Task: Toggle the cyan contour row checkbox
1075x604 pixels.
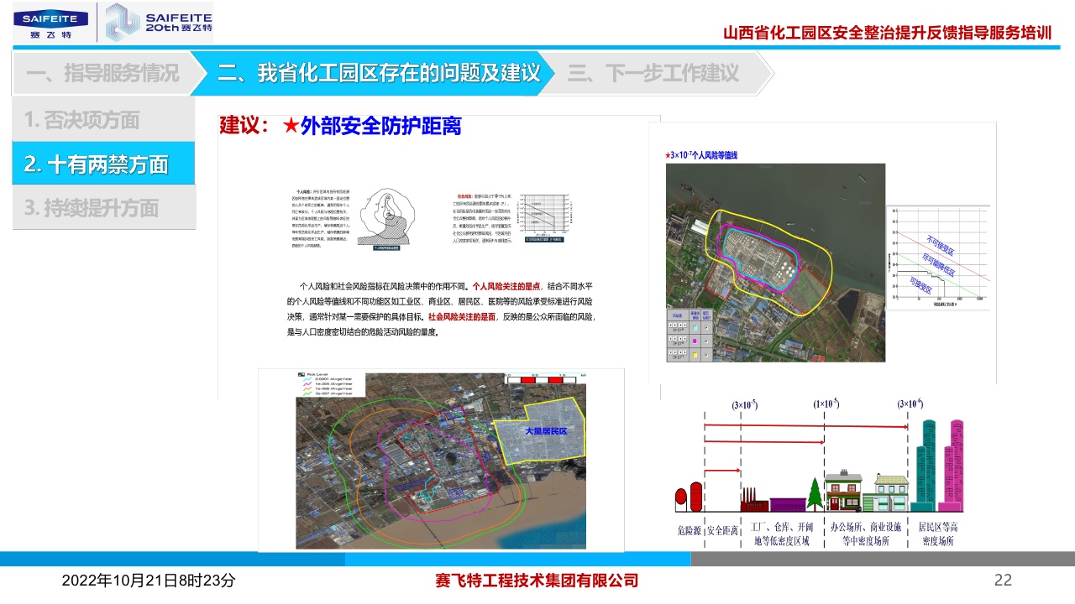Action: click(x=706, y=326)
